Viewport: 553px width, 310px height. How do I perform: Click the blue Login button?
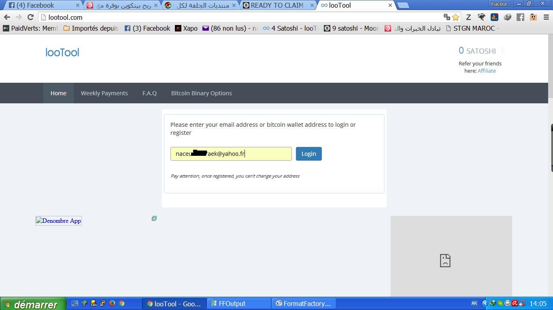click(309, 154)
